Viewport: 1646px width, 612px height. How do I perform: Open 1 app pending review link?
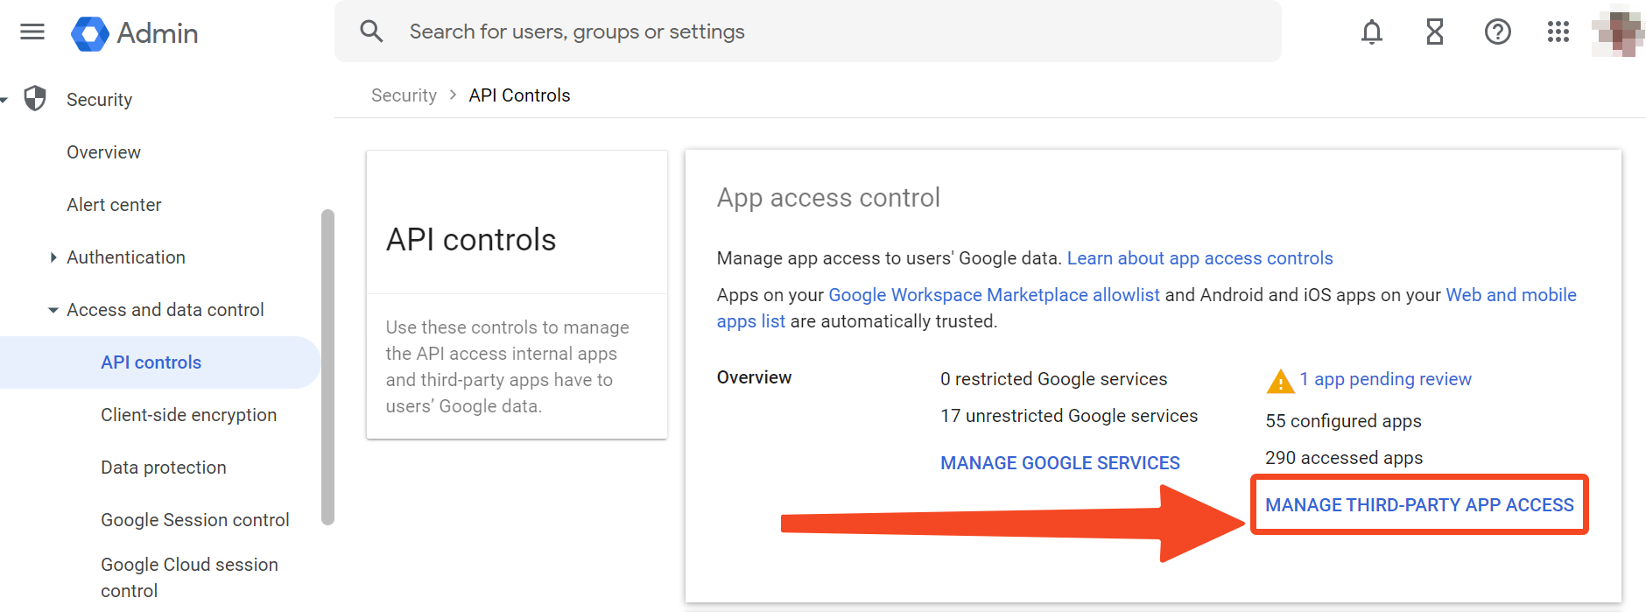click(x=1385, y=379)
